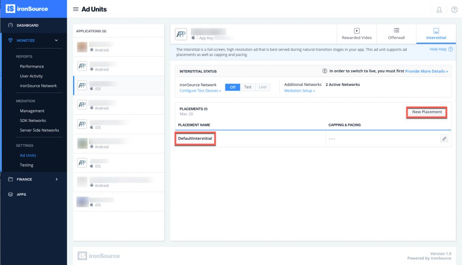This screenshot has width=462, height=265.
Task: Click the help icon beside Hide Help
Action: pos(451,49)
